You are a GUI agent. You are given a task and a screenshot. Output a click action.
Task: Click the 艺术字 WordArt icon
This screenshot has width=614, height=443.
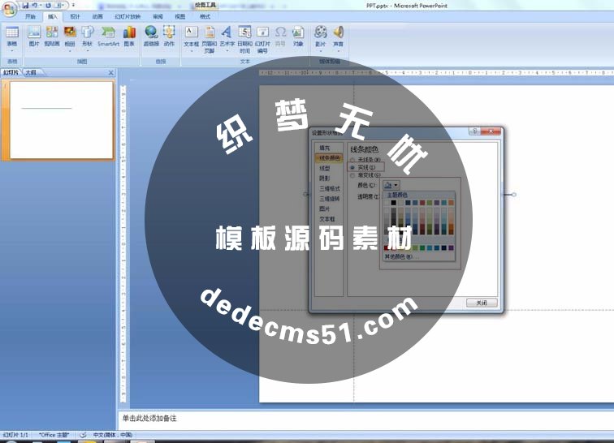[227, 35]
